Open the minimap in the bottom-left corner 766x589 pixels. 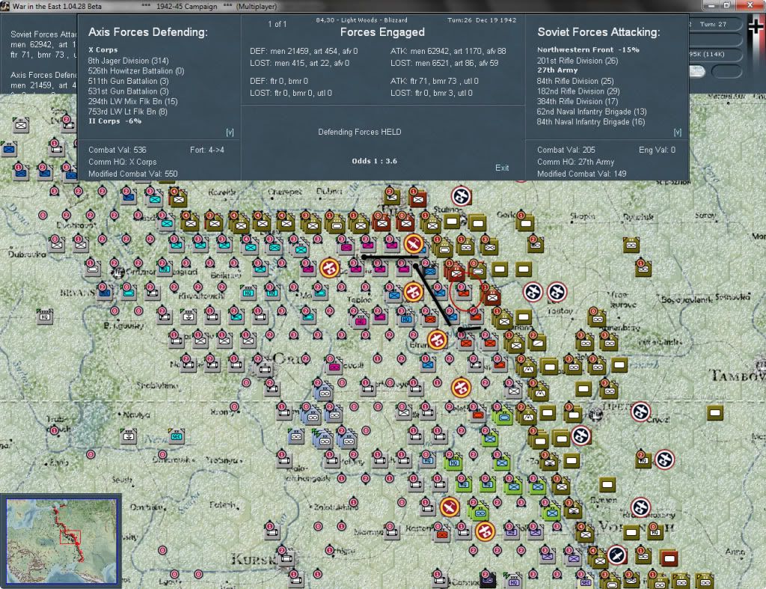[x=61, y=540]
